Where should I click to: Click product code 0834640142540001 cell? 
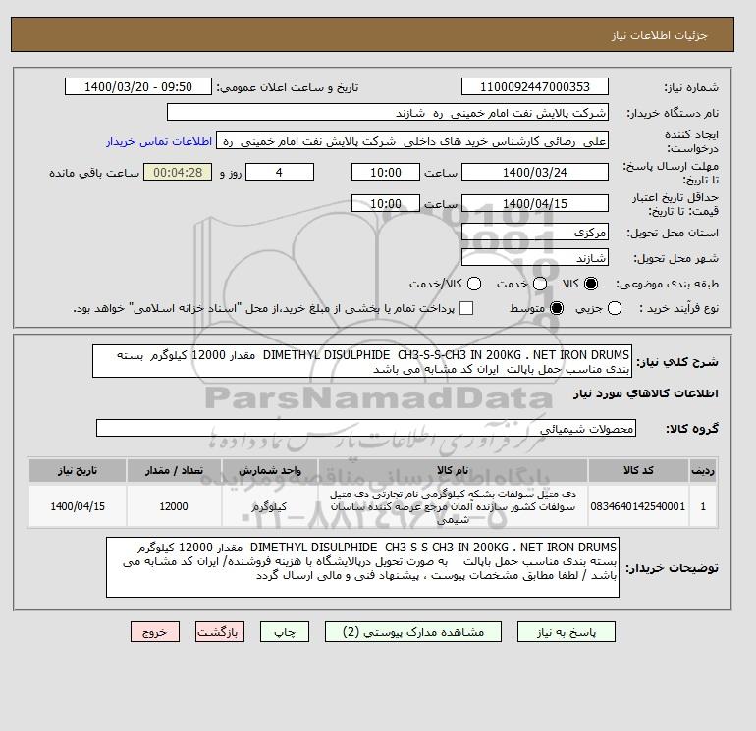point(638,506)
